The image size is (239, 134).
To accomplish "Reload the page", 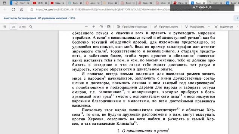I will click(x=13, y=9).
